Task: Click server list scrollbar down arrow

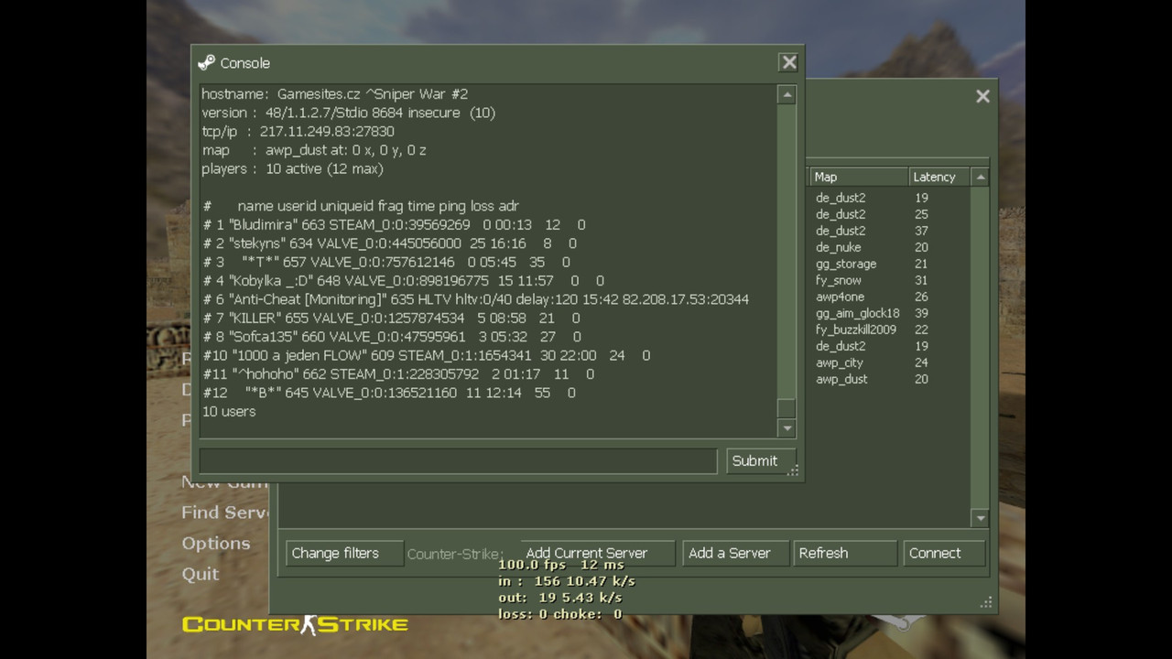Action: 980,518
